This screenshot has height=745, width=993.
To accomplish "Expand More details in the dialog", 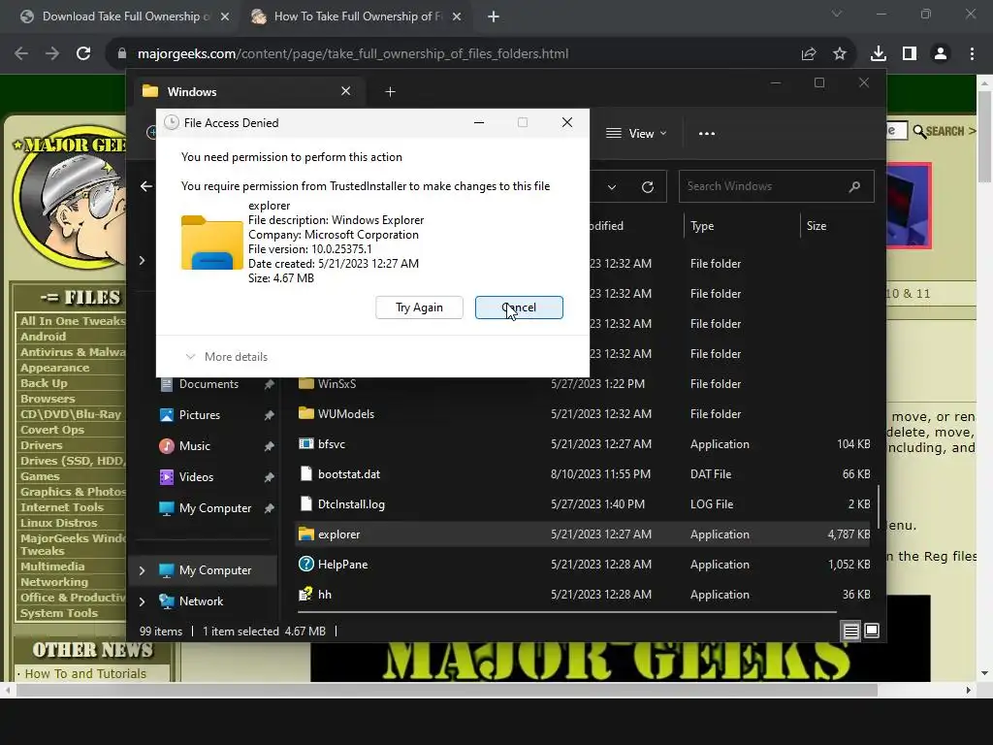I will coord(227,357).
